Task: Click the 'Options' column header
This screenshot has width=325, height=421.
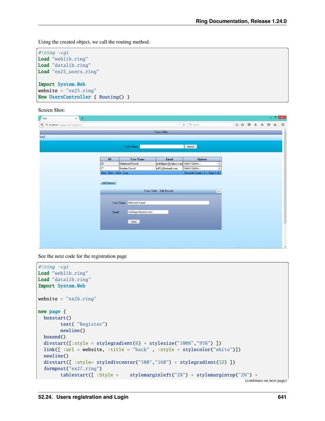Action: (202, 159)
